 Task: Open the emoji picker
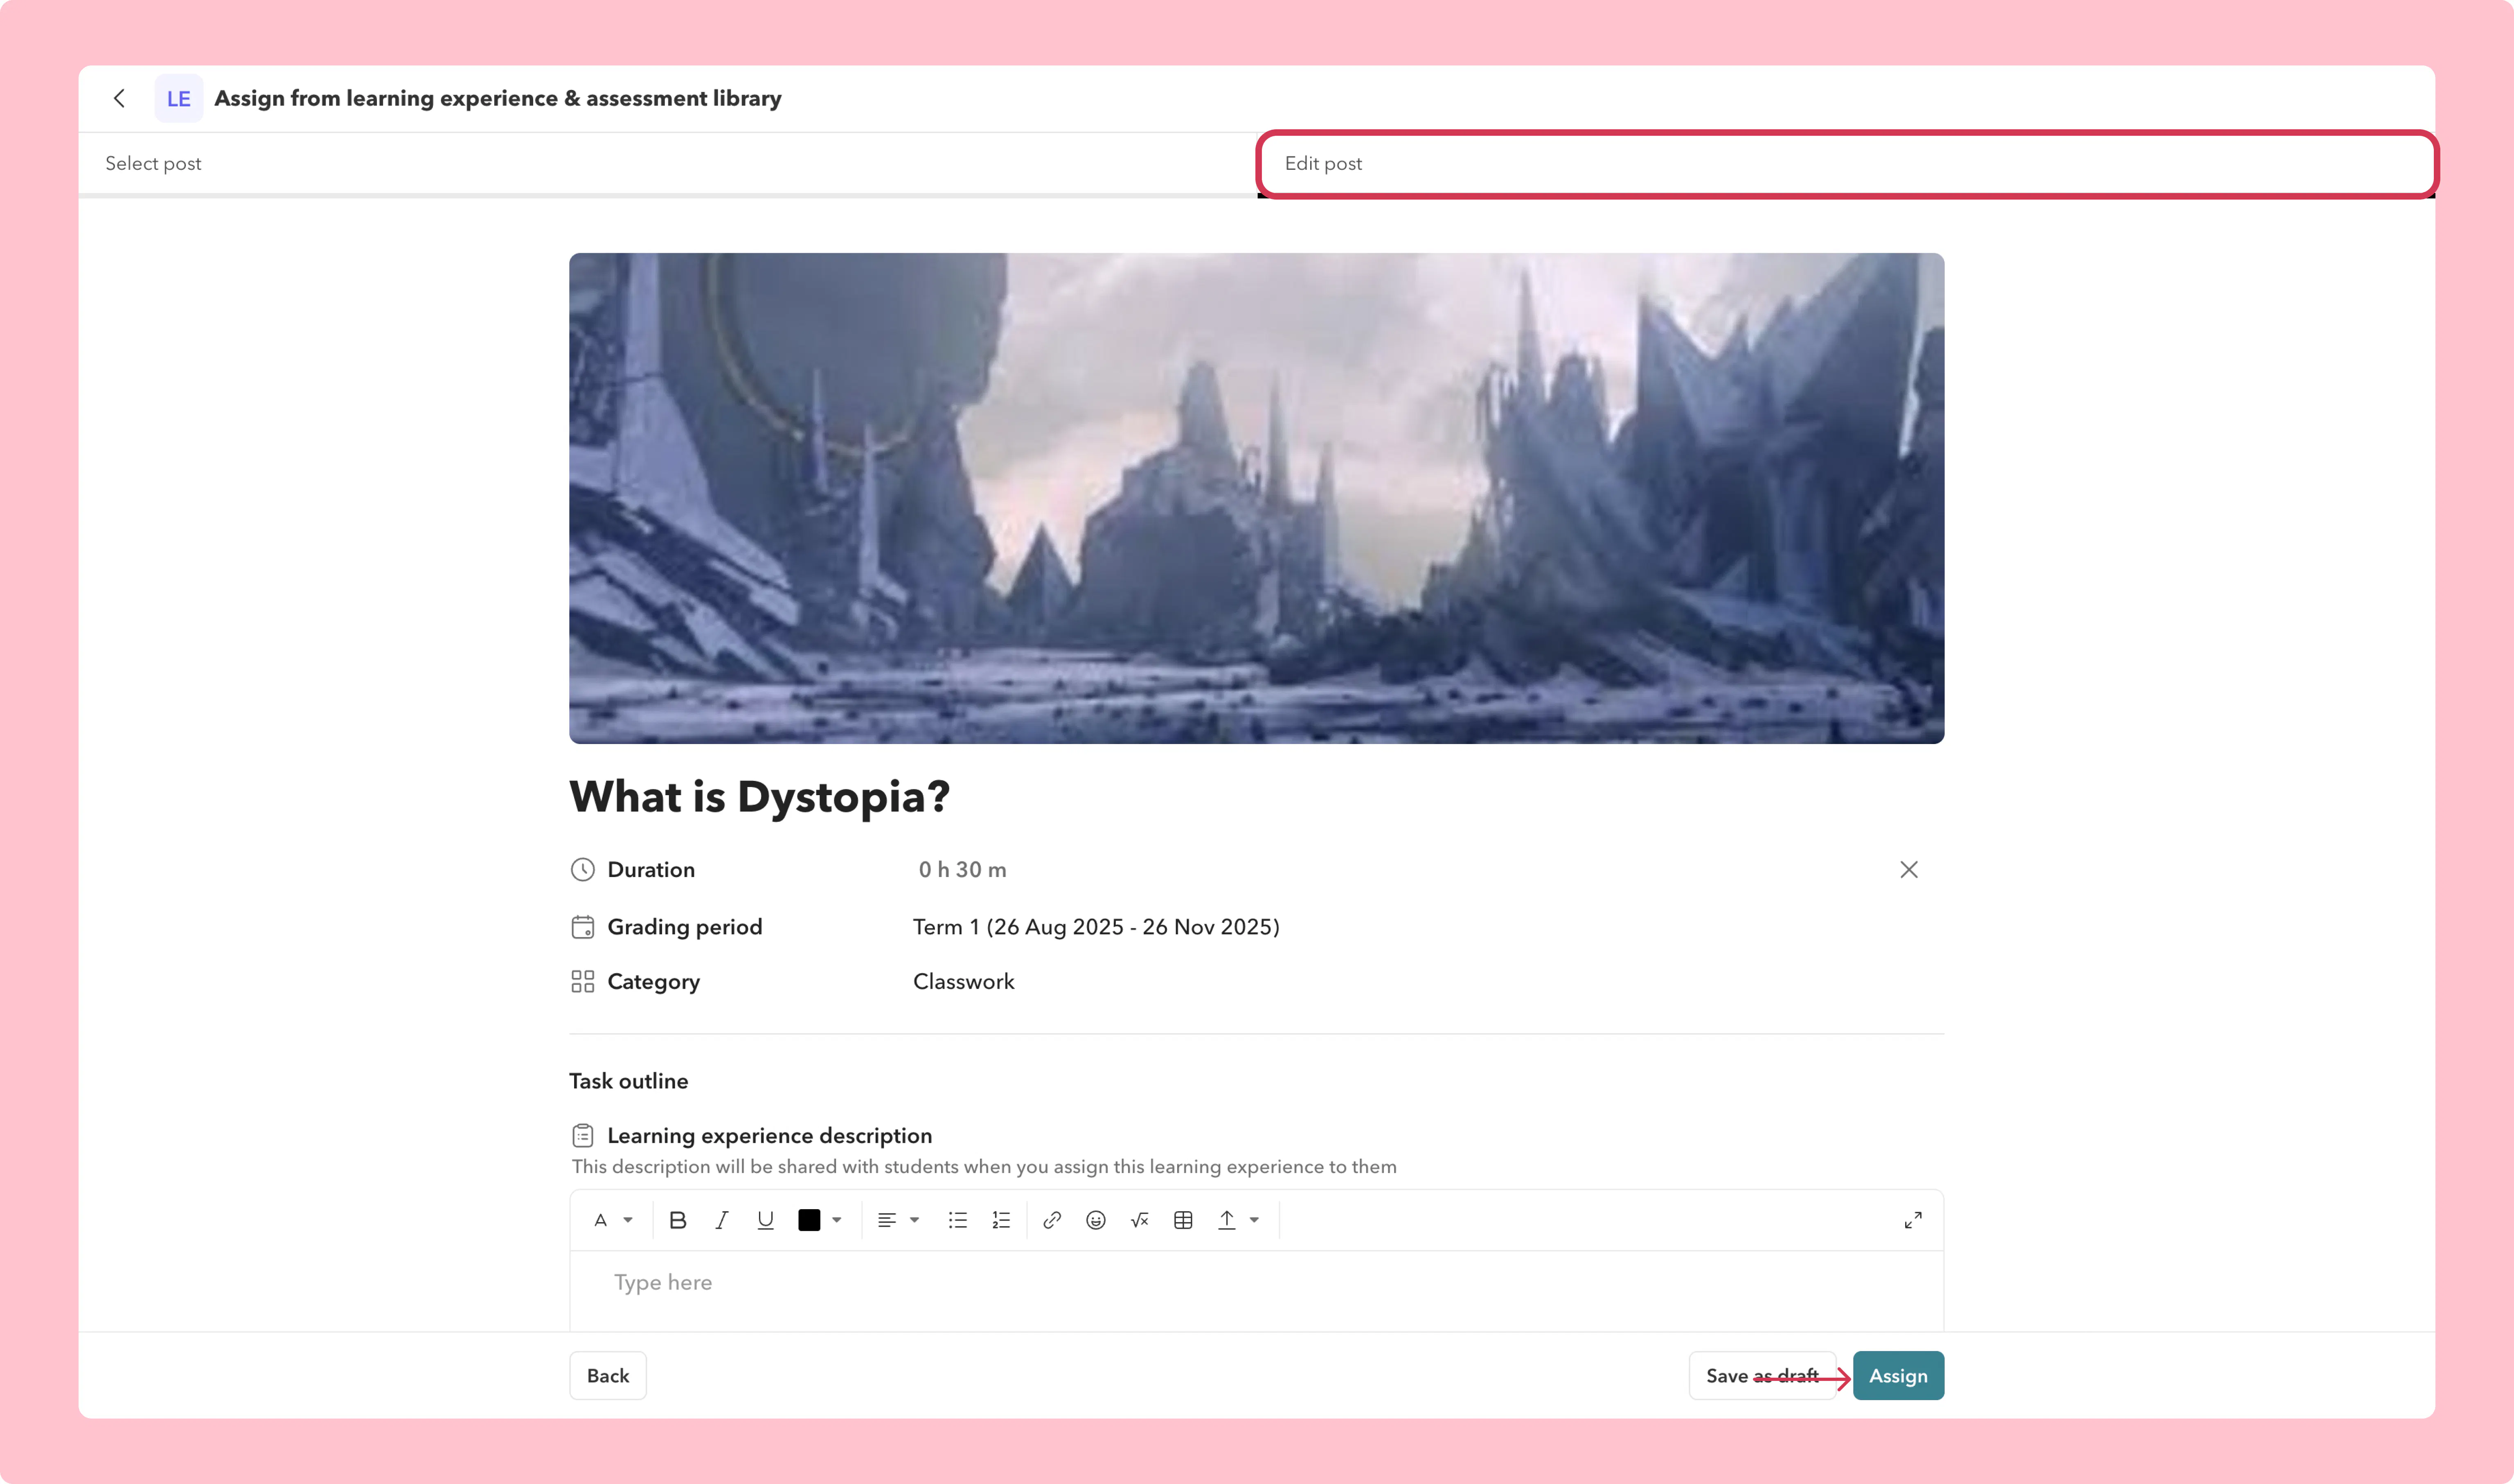point(1095,1220)
